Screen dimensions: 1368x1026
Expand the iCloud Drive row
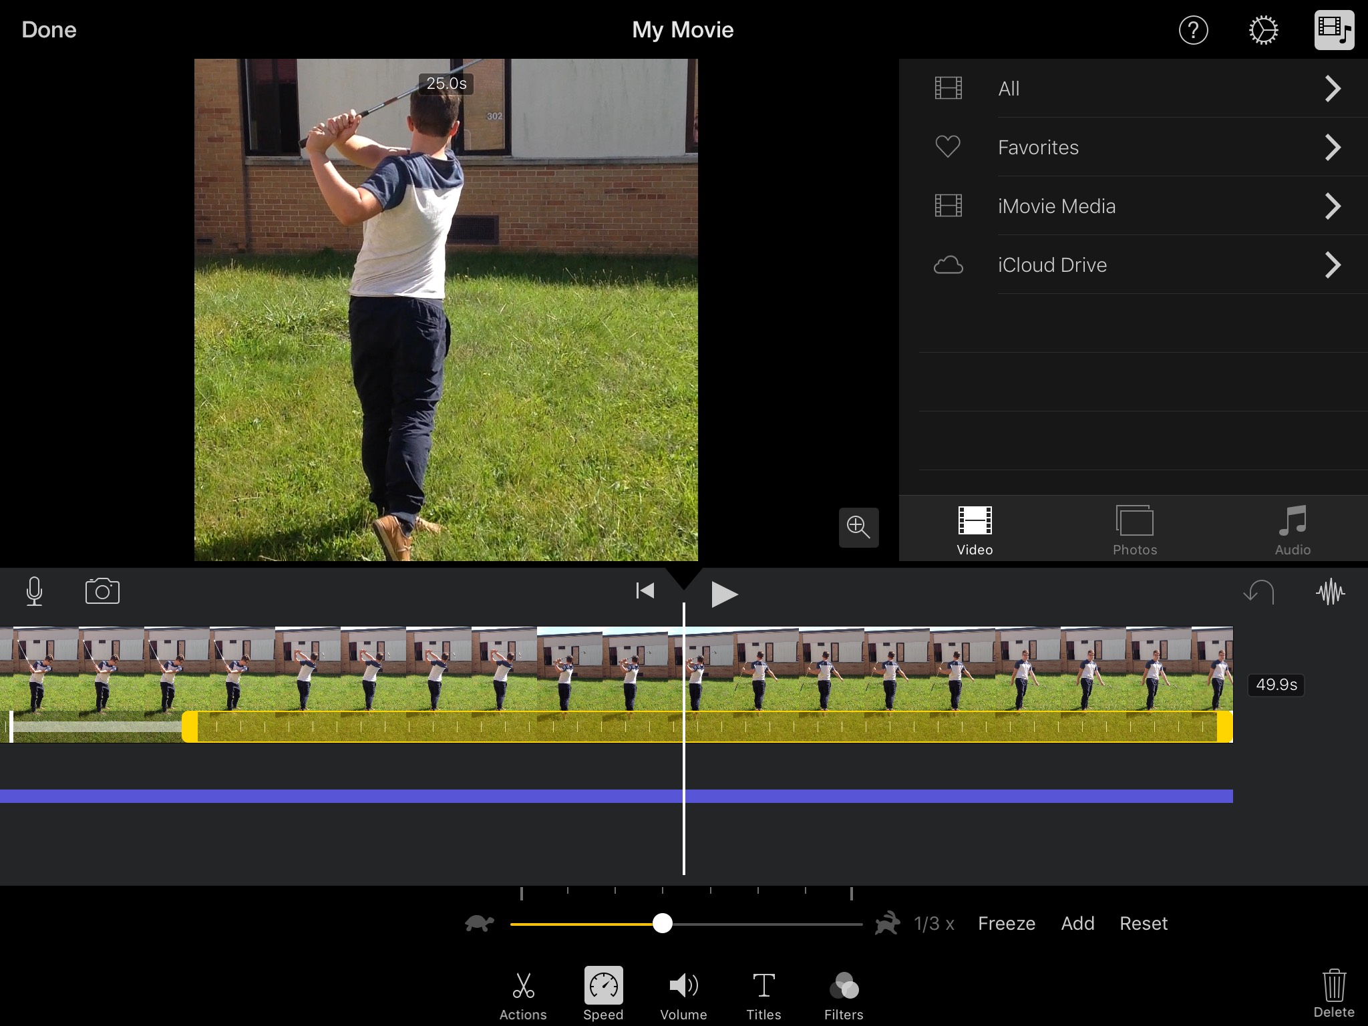click(x=1136, y=265)
